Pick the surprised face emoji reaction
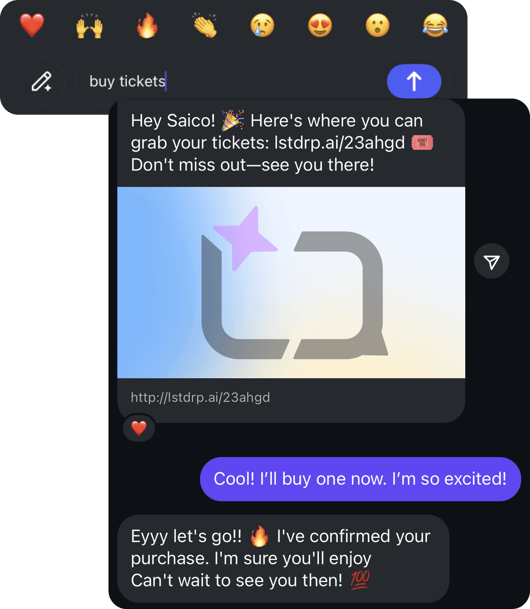Screen dimensions: 530x609 coord(377,26)
